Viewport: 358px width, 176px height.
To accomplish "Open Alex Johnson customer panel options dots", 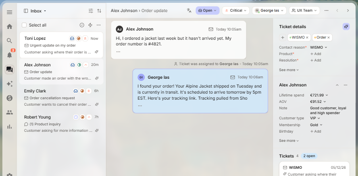I will (x=346, y=85).
